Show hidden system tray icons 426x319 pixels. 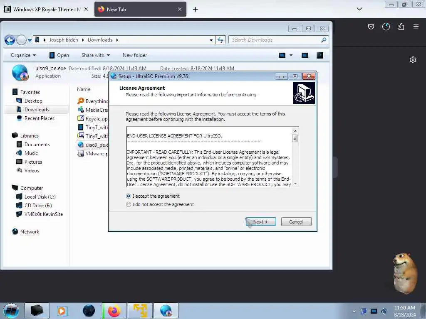pos(354,312)
